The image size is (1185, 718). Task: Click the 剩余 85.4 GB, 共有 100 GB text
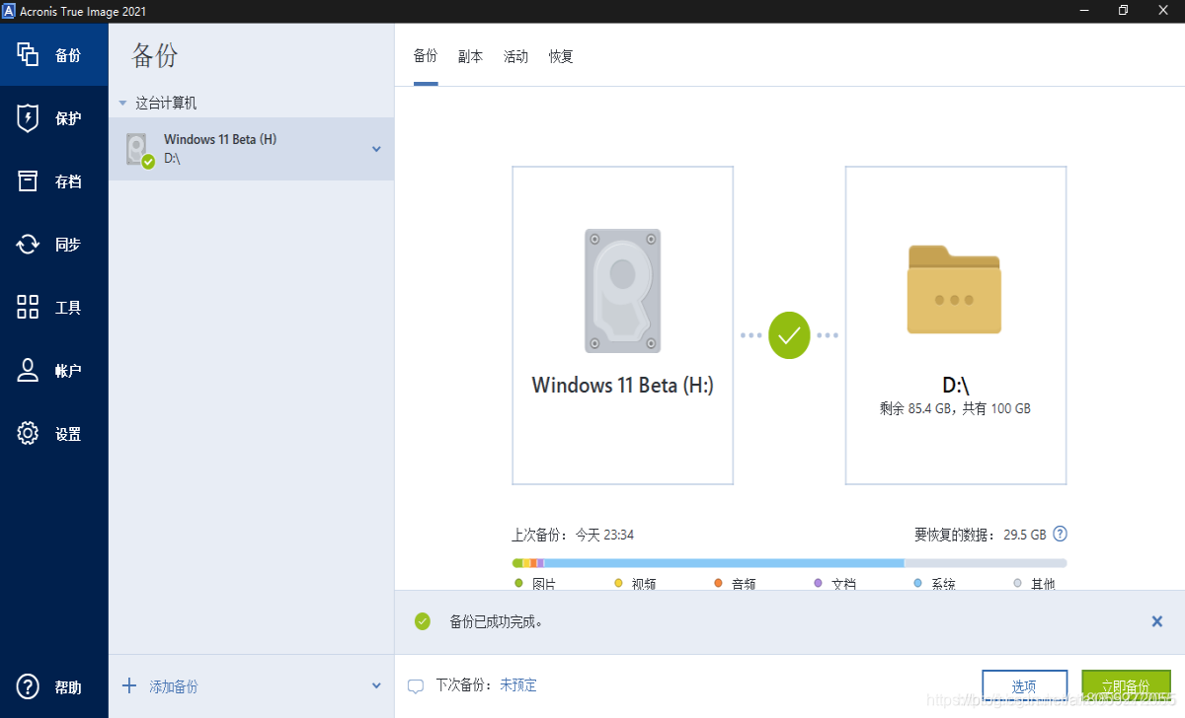(x=955, y=408)
